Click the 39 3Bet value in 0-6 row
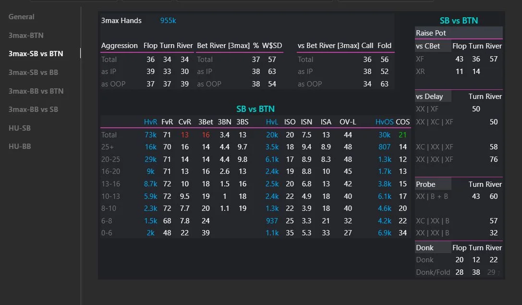This screenshot has height=305, width=522. 206,233
